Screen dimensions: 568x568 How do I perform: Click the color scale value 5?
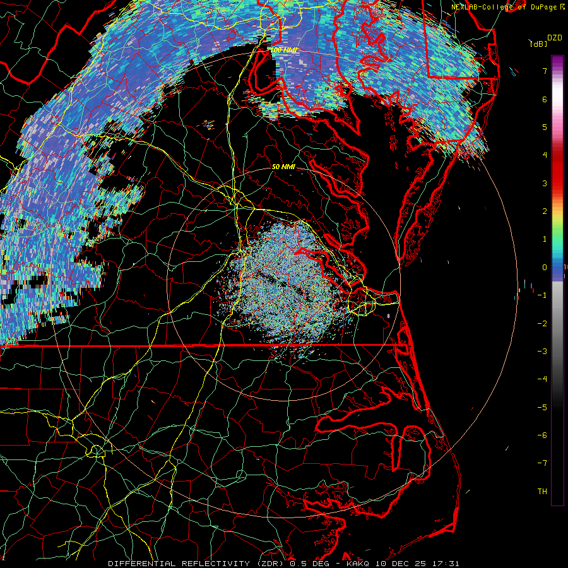tap(545, 127)
